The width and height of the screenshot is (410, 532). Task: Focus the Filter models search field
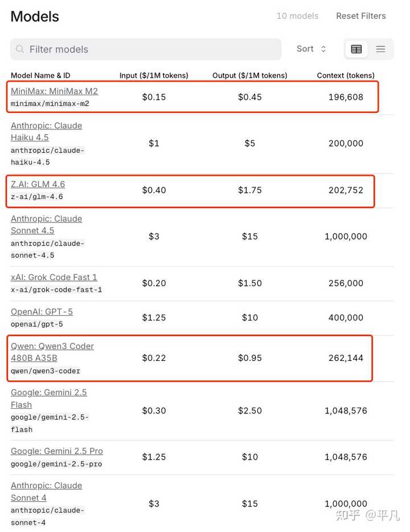tap(148, 50)
